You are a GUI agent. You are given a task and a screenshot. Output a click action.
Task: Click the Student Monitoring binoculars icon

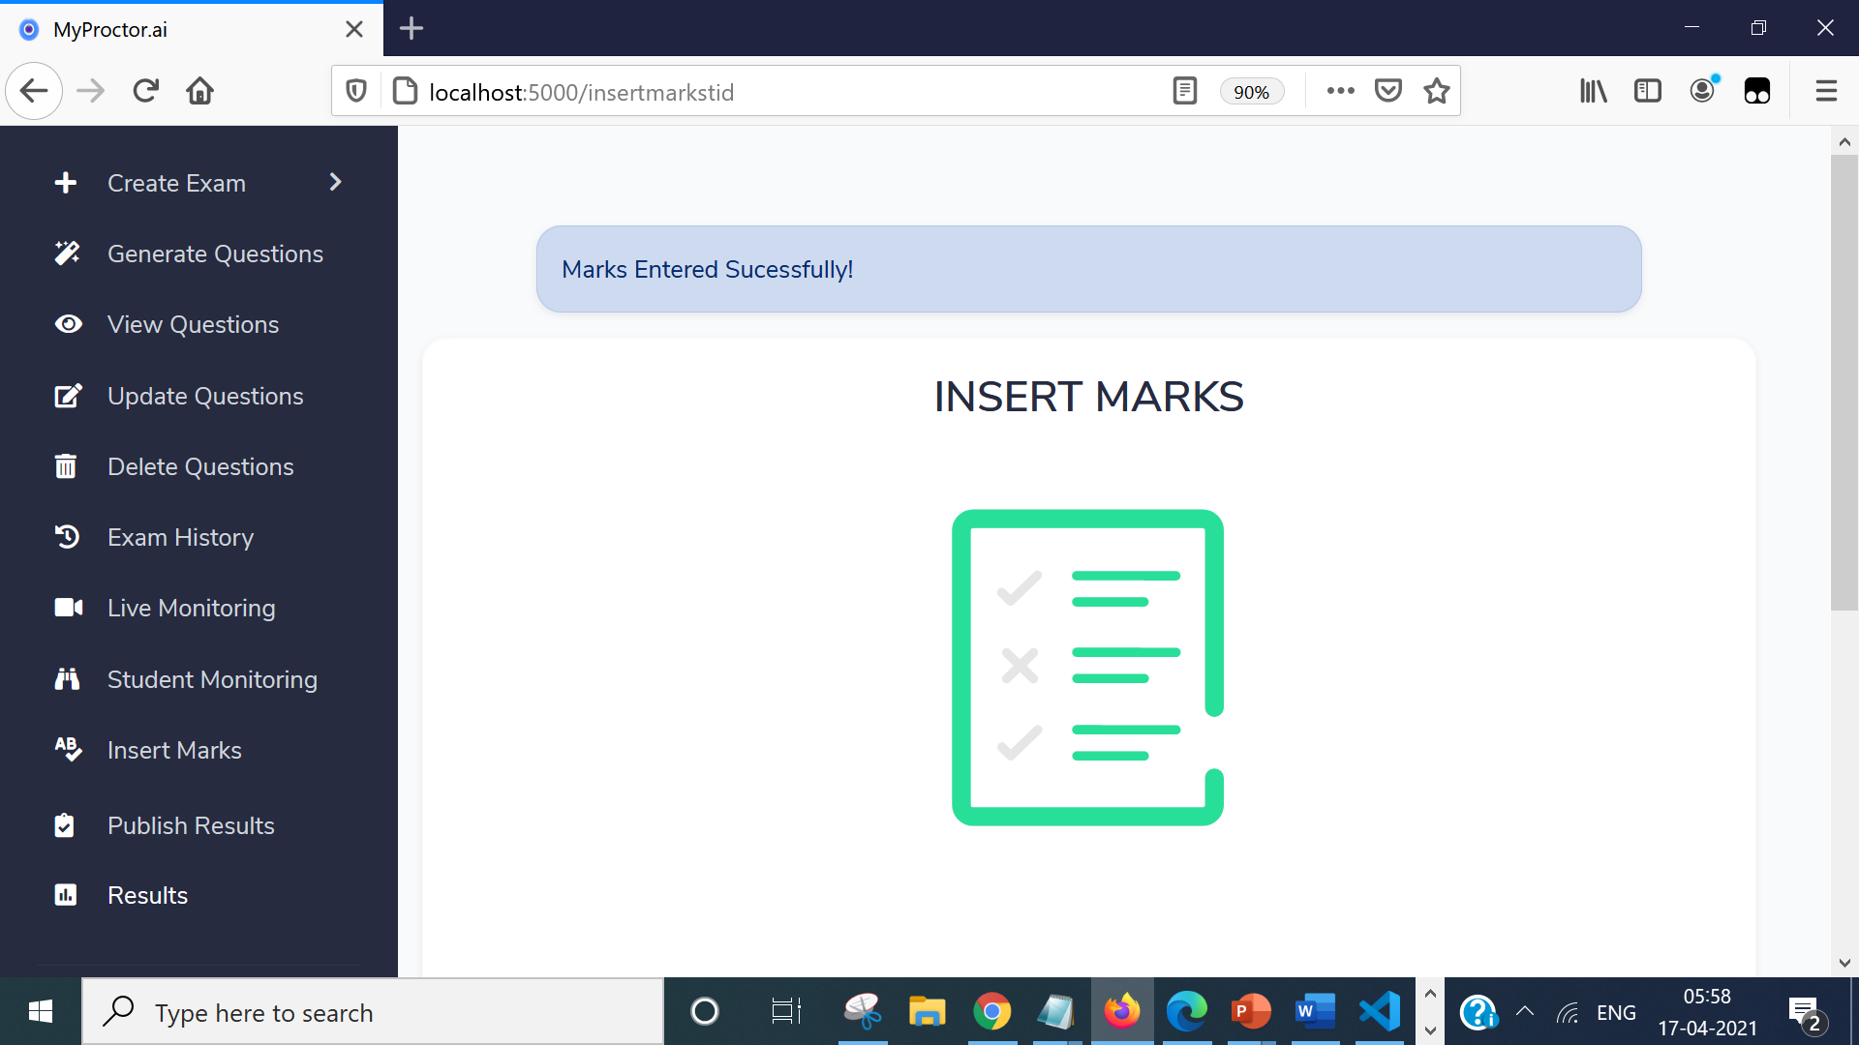coord(67,679)
